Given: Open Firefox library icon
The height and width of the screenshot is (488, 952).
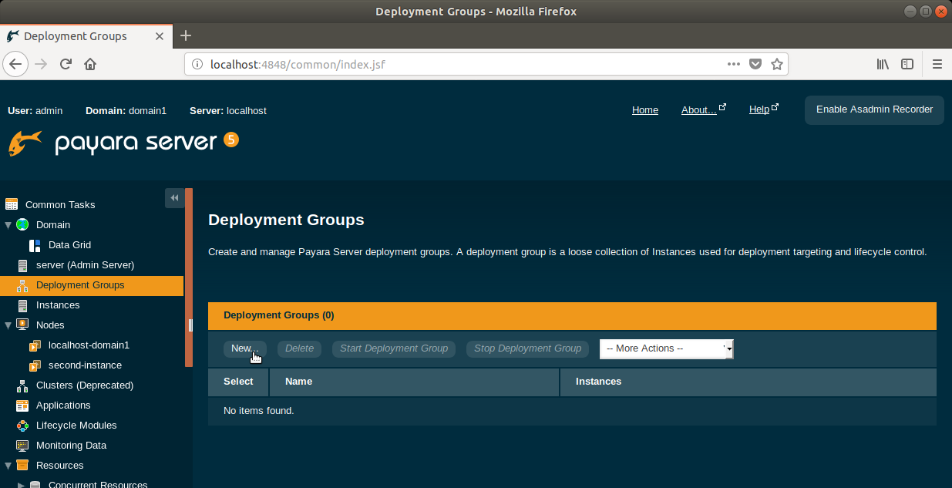Looking at the screenshot, I should click(883, 64).
